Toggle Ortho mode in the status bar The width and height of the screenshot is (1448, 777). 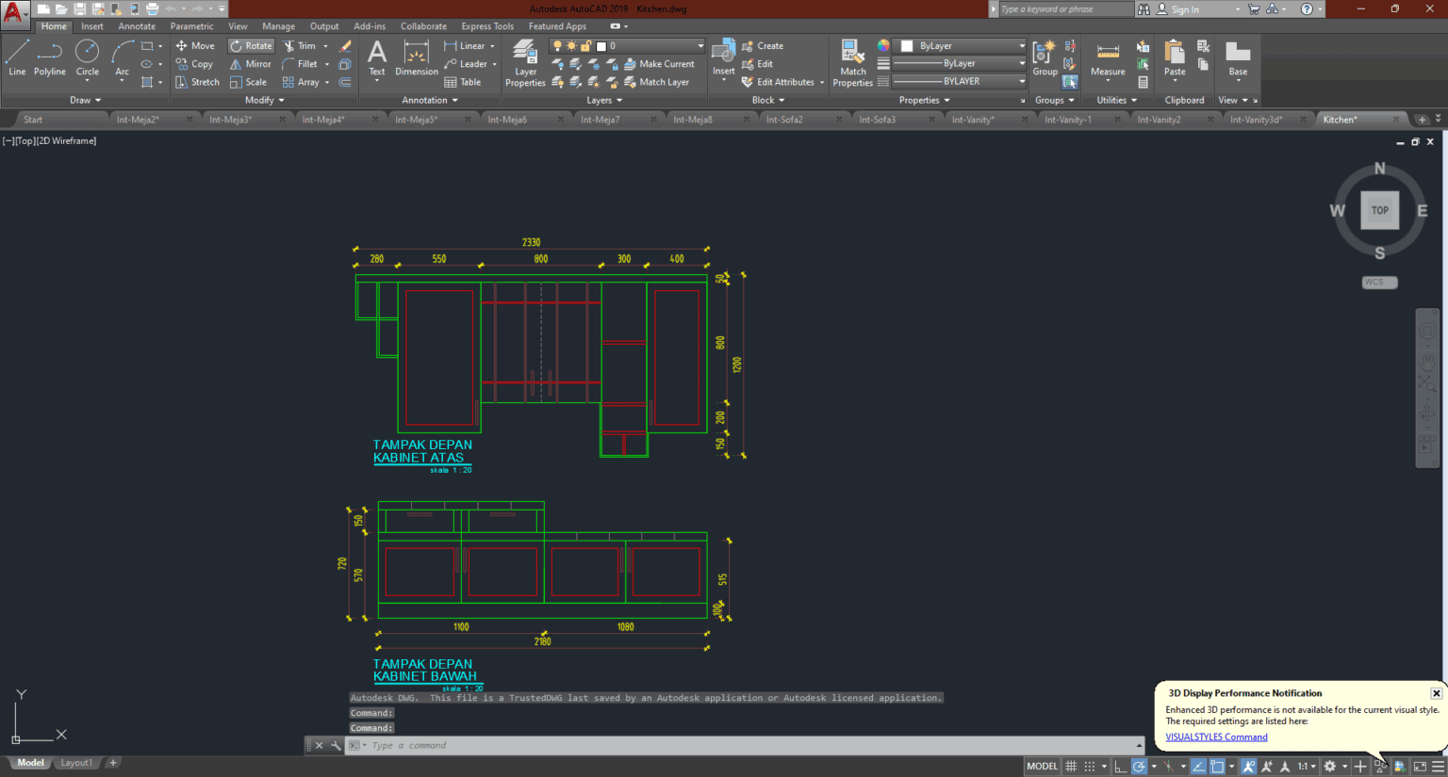point(1119,766)
